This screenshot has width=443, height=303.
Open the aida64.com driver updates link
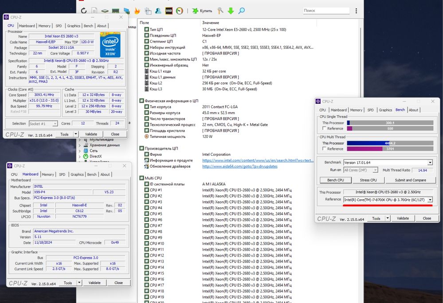tap(240, 166)
